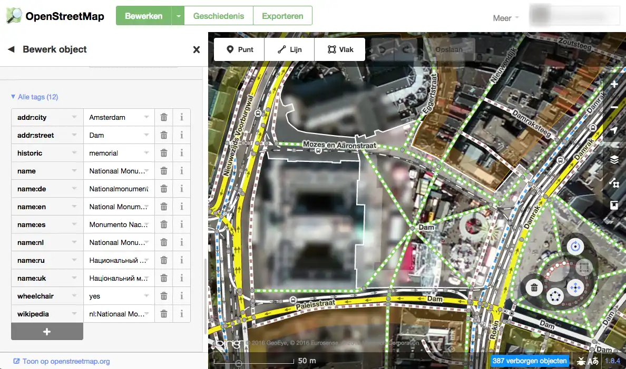Image resolution: width=626 pixels, height=369 pixels.
Task: Open the background layers panel
Action: (x=614, y=160)
